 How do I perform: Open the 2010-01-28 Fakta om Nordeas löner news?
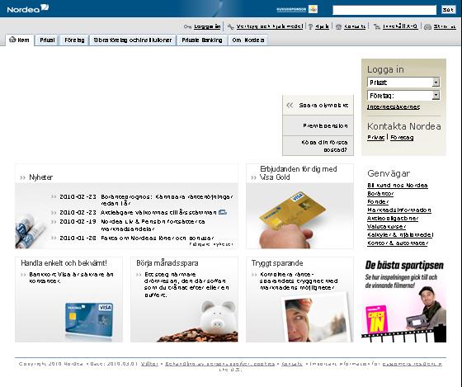[158, 238]
